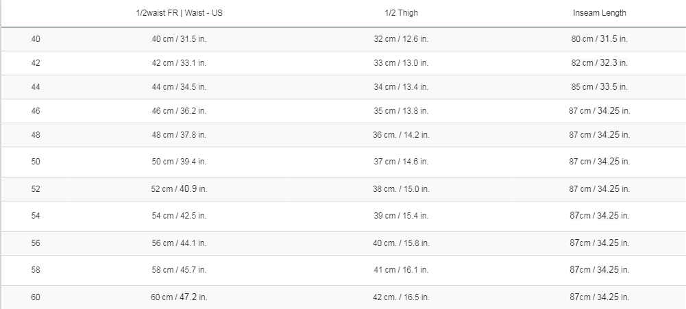Click the '1/2 Thigh' column header
Screen dimensions: 686x309
401,13
